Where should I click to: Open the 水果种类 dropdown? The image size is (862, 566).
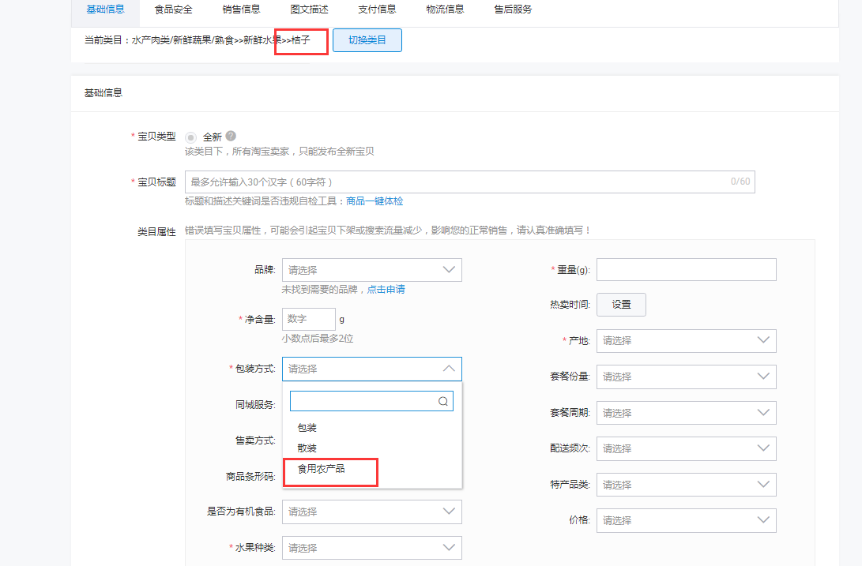(371, 548)
